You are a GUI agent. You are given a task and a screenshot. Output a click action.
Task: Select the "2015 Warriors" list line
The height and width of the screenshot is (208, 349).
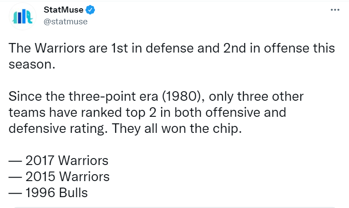pos(59,177)
